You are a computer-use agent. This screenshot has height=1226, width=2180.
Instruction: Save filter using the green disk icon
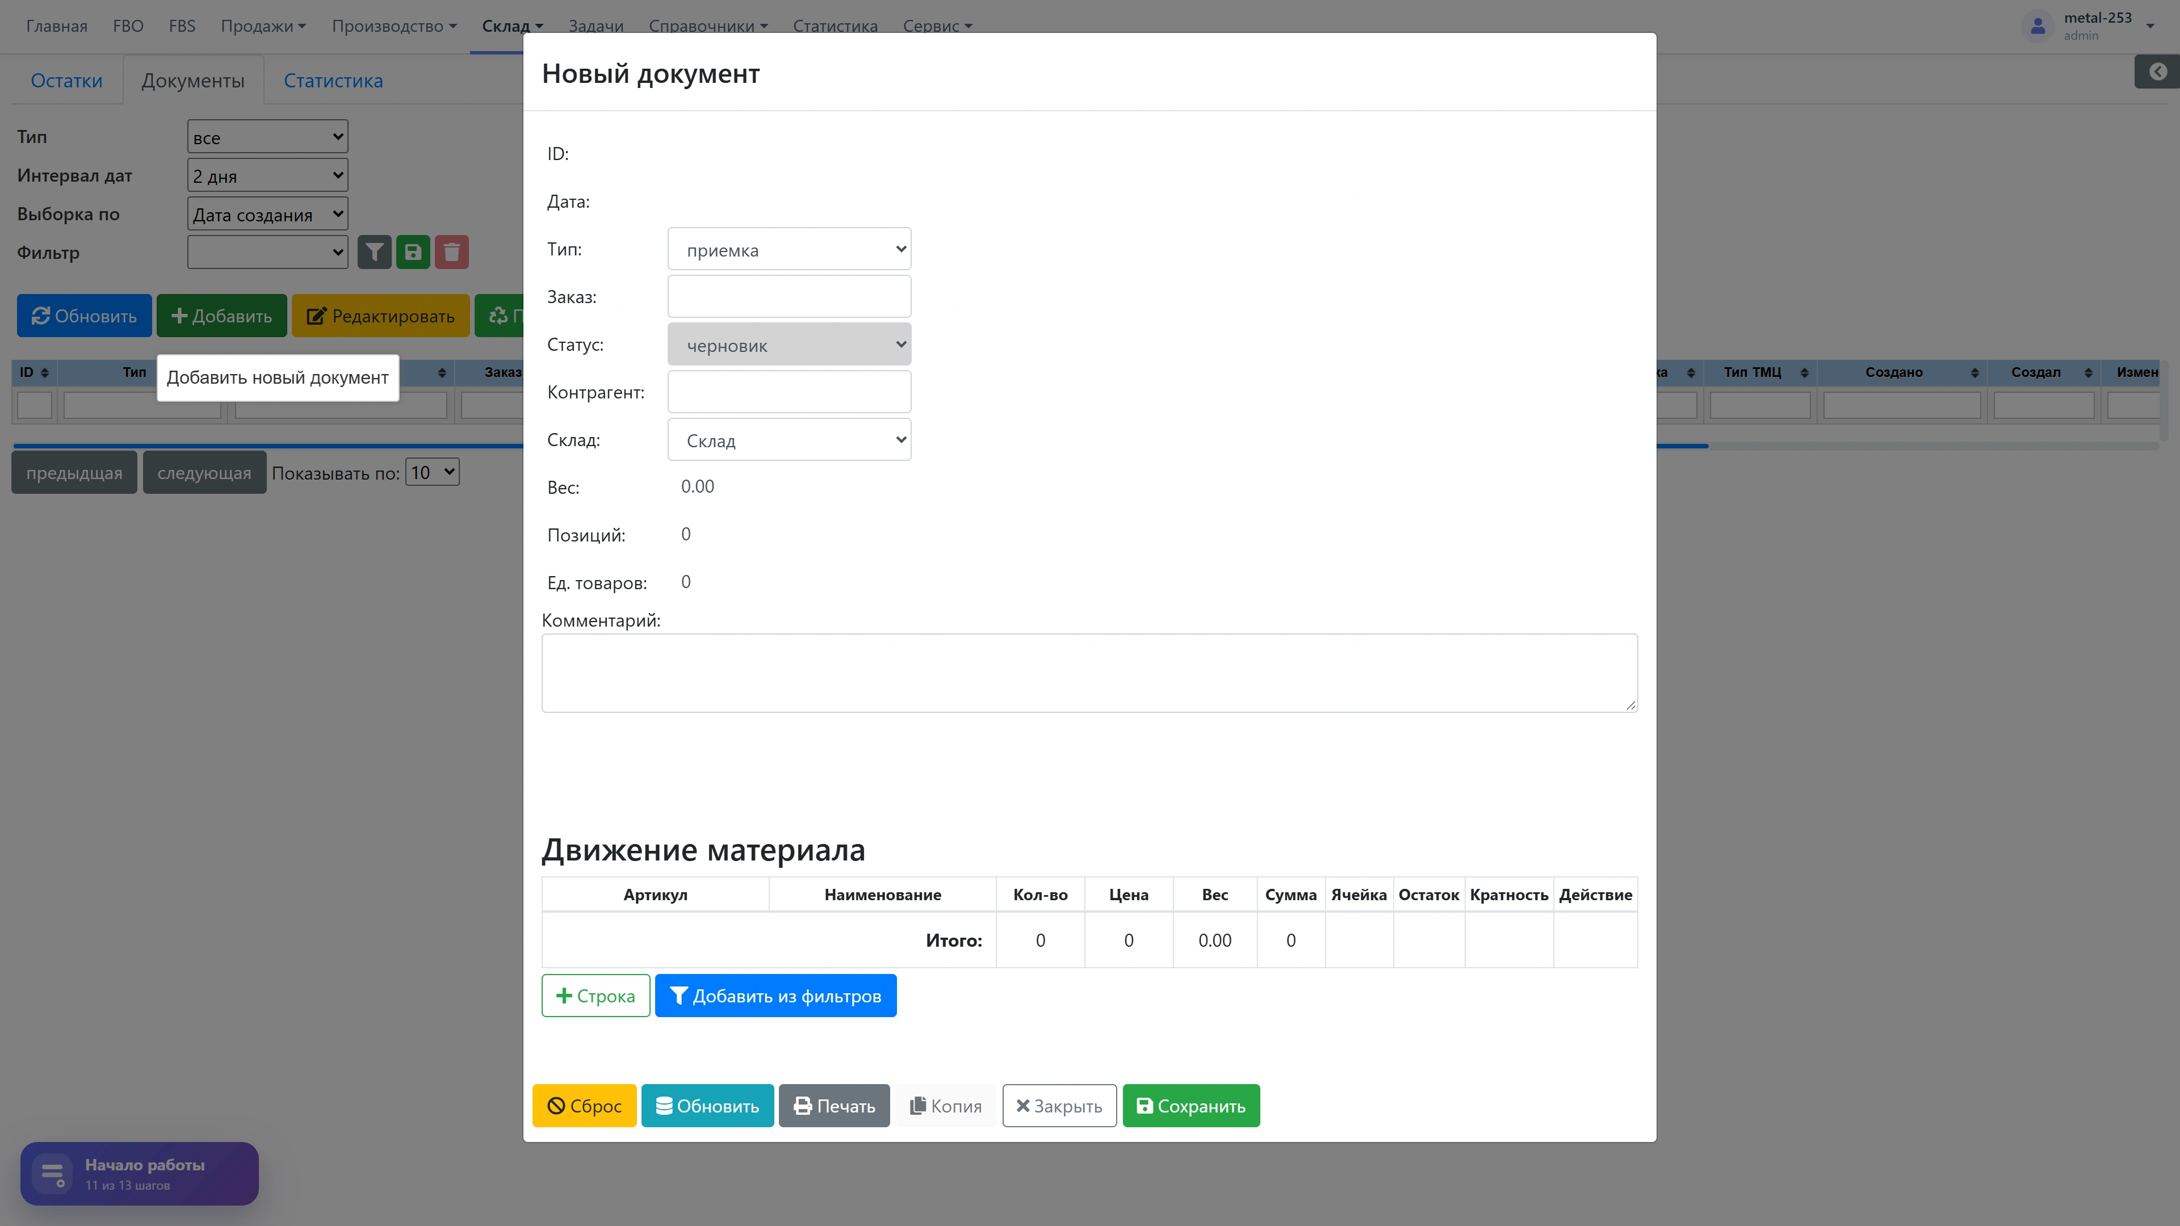pos(413,252)
